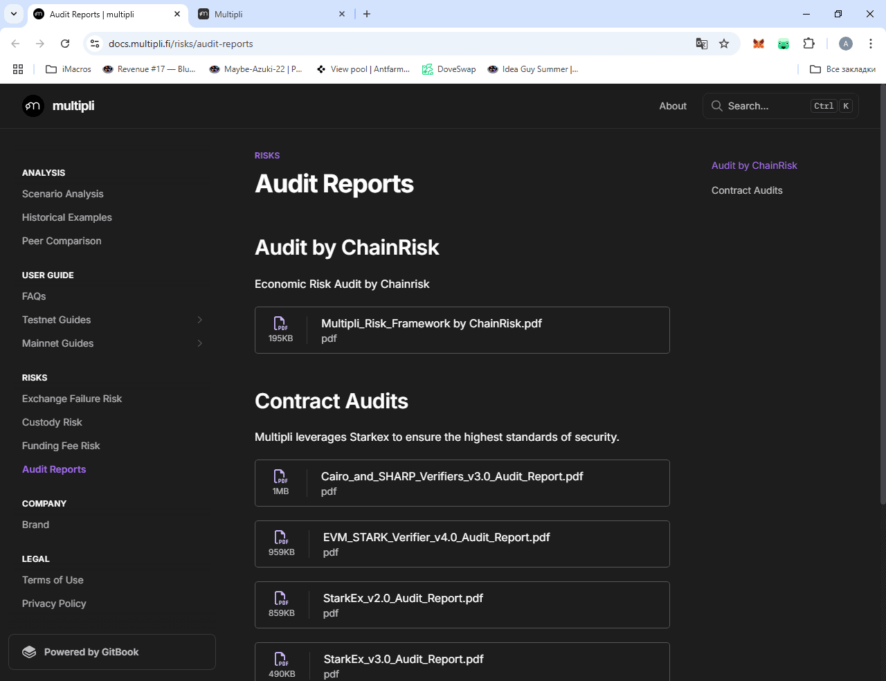Open Multipli_Risk_Framework by ChainRisk.pdf
The image size is (886, 681).
tap(462, 330)
